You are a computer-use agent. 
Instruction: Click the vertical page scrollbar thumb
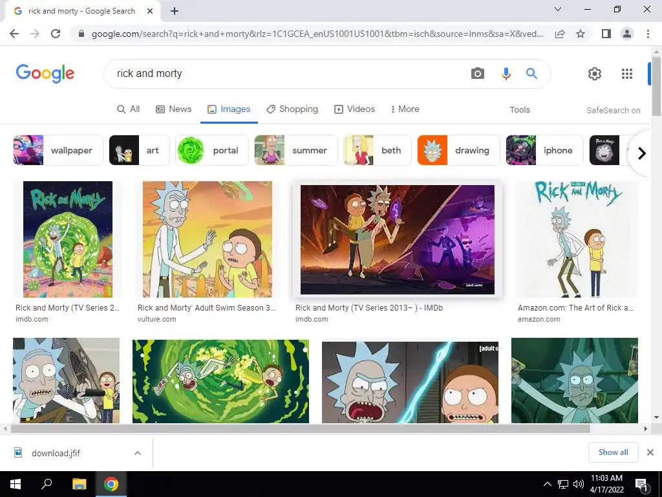pyautogui.click(x=656, y=87)
